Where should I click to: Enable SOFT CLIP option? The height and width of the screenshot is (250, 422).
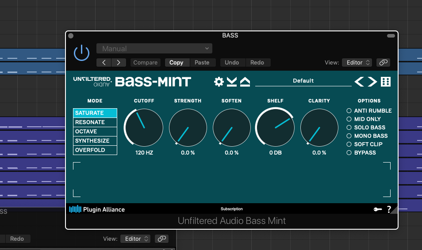(364, 144)
